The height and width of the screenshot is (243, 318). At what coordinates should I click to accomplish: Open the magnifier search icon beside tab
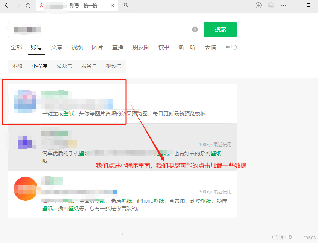[126, 5]
